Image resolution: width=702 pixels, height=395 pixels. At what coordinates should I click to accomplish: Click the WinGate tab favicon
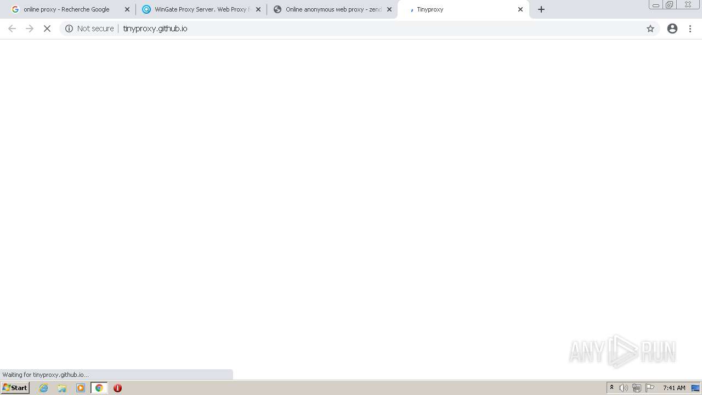(x=146, y=9)
